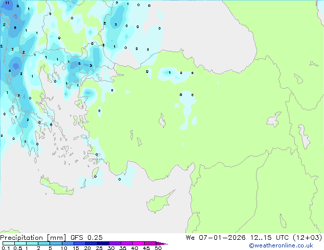Click the legend label "25"
The width and height of the screenshot is (324, 250).
[99, 248]
